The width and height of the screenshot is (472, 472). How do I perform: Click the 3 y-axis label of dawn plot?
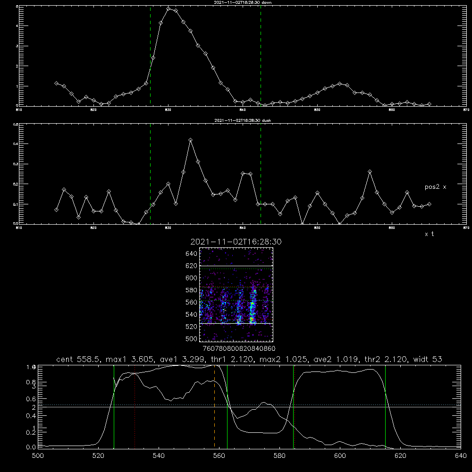tap(17, 46)
